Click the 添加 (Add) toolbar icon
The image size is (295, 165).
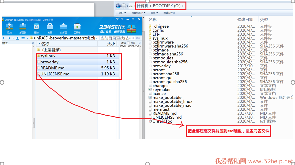9,28
